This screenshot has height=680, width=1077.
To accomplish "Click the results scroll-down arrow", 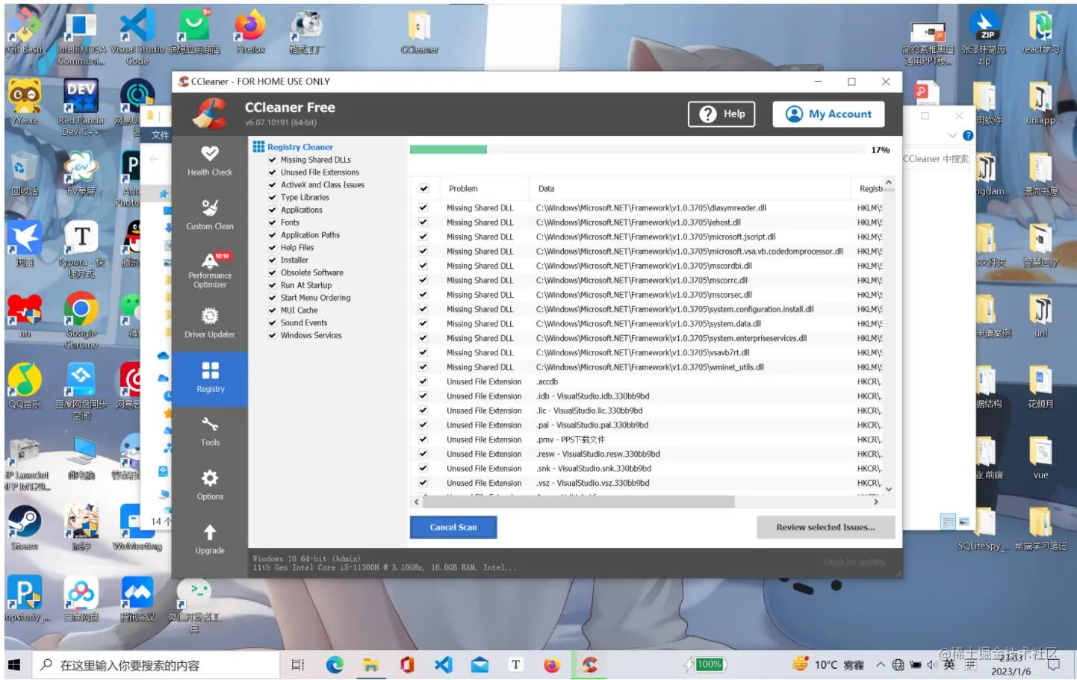I will click(x=888, y=489).
